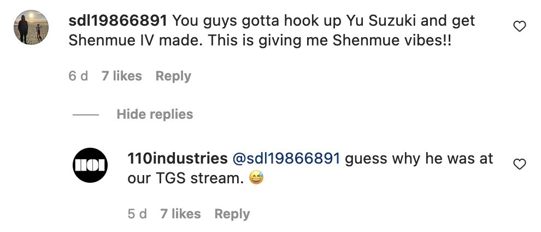Image resolution: width=541 pixels, height=232 pixels.
Task: Open the sdl19866891 username above the comment
Action: pos(117,21)
